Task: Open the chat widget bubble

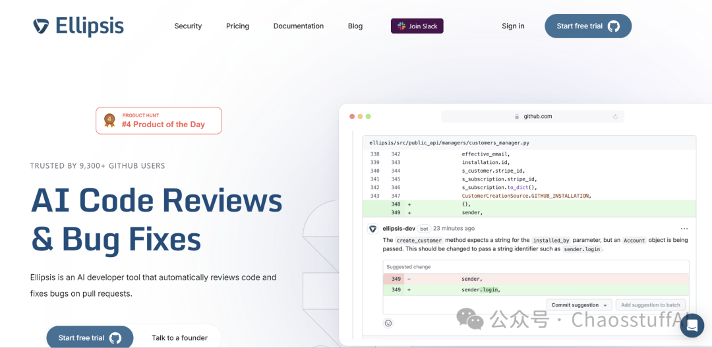Action: pyautogui.click(x=692, y=326)
